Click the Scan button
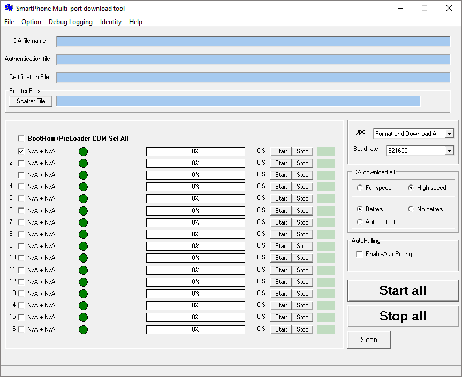This screenshot has height=377, width=462. pyautogui.click(x=369, y=340)
